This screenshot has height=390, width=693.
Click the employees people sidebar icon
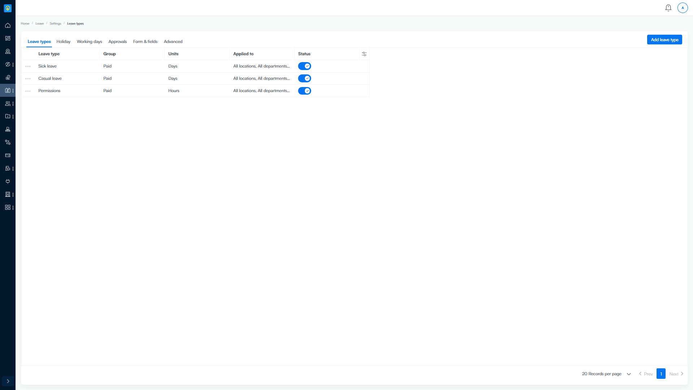coord(8,103)
